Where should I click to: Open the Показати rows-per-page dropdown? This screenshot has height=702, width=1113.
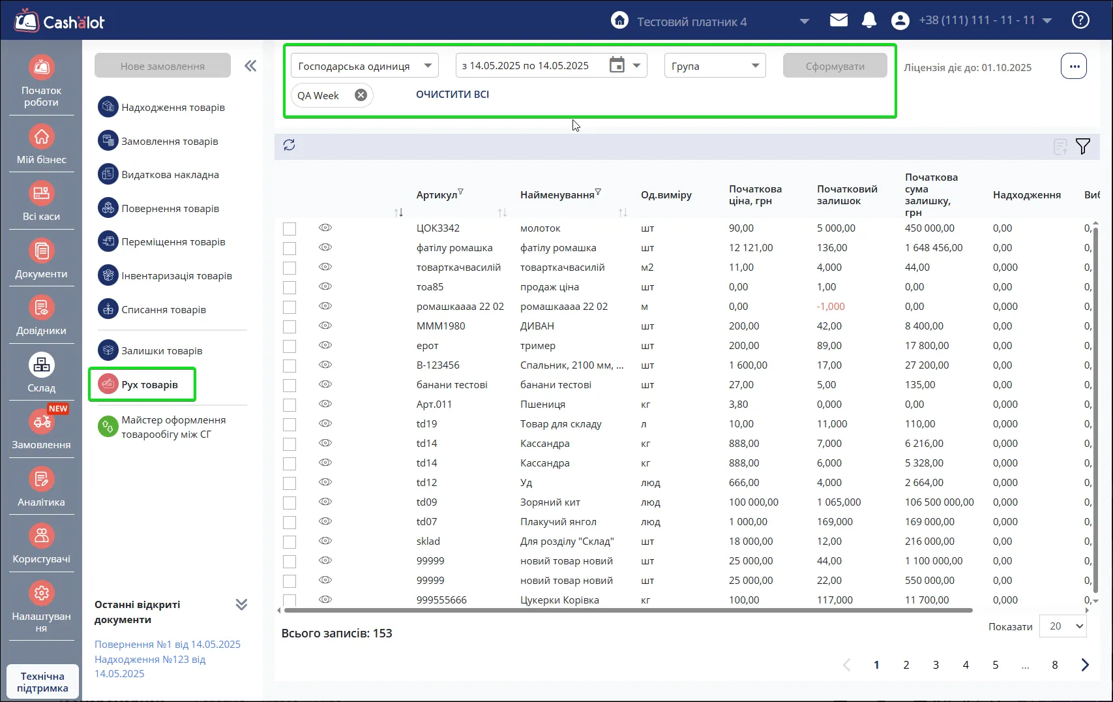pyautogui.click(x=1063, y=626)
